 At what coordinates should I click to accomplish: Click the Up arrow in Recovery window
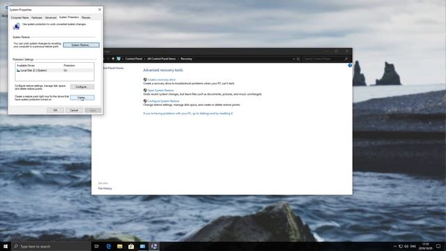click(113, 59)
